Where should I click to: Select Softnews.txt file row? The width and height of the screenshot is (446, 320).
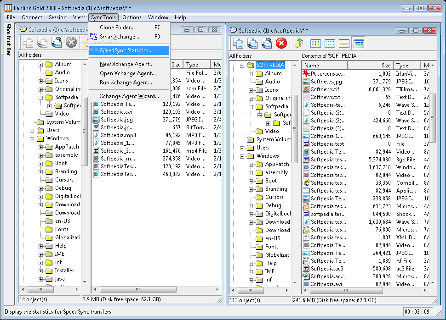coord(365,97)
